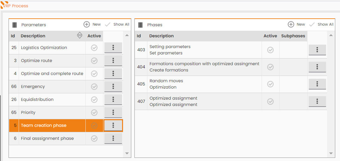
Task: Sort parameters by the Description sort arrows
Action: (80, 35)
